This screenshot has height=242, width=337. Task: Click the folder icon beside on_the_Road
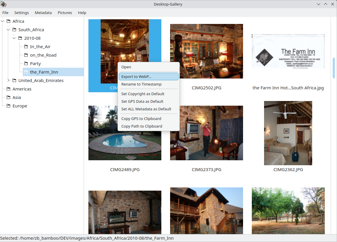[x=26, y=55]
